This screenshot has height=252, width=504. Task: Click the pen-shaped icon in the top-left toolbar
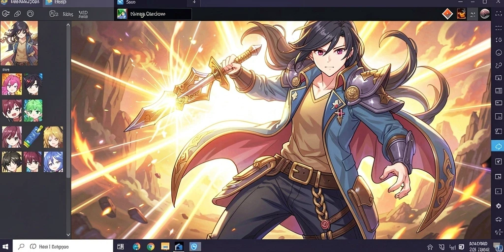pyautogui.click(x=18, y=13)
